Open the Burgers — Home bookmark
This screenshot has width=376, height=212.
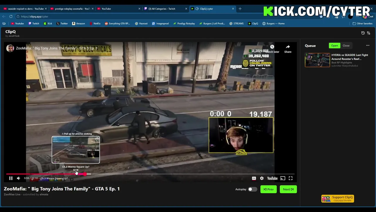273,24
